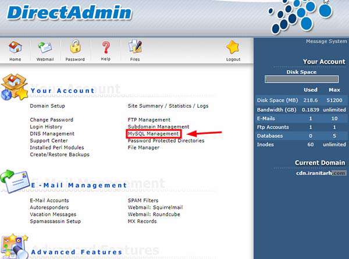
Task: Click the Current Domain heading
Action: (320, 163)
